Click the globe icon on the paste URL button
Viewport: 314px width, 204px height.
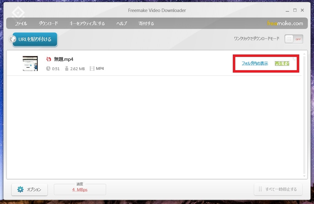point(13,39)
